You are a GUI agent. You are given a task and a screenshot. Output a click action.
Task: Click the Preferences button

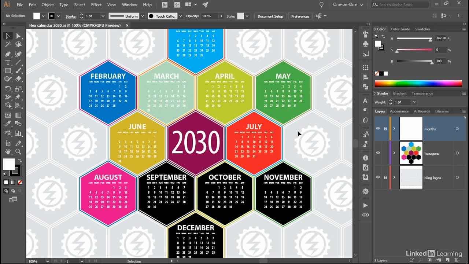[300, 16]
